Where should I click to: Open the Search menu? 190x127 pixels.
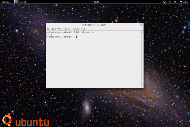tap(66, 29)
